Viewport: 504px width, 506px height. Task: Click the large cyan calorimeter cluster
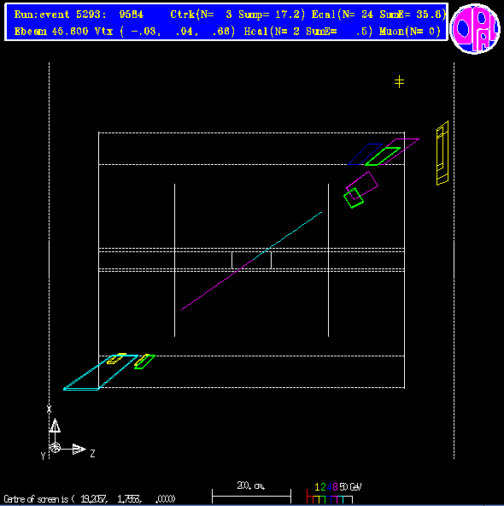pos(101,373)
